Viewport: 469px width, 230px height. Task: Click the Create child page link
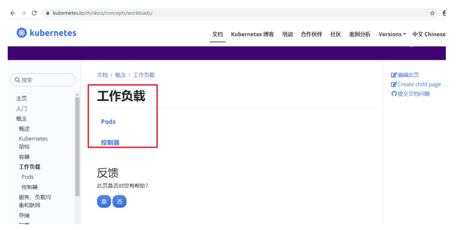point(419,85)
